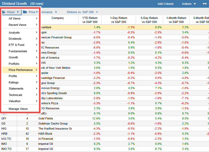209x152 pixels.
Task: Open the Valuation views submenu
Action: 20,101
